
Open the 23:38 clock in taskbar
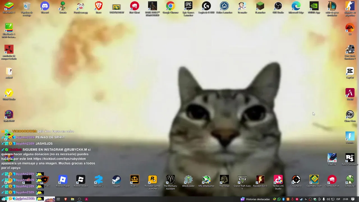pos(345,199)
